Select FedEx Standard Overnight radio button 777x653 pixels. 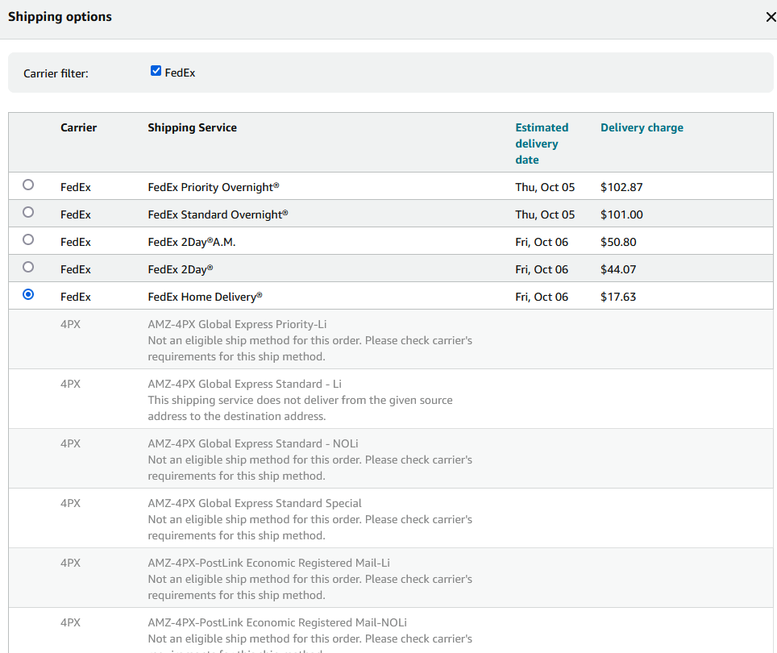point(28,212)
